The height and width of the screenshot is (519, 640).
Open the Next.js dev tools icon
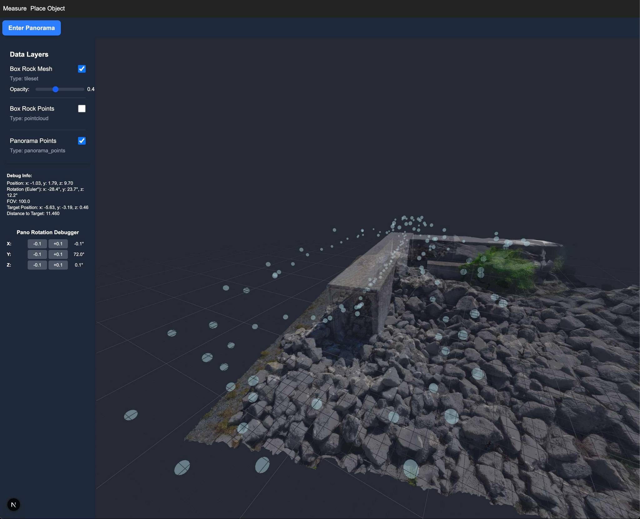point(13,504)
